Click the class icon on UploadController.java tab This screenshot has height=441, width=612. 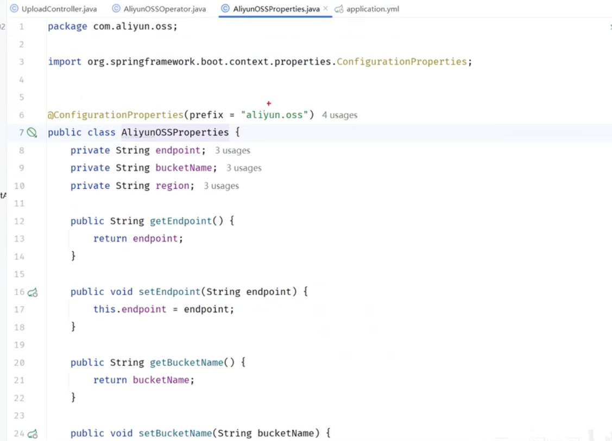pos(14,9)
